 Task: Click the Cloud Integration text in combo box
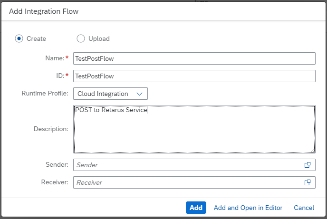[x=103, y=94]
